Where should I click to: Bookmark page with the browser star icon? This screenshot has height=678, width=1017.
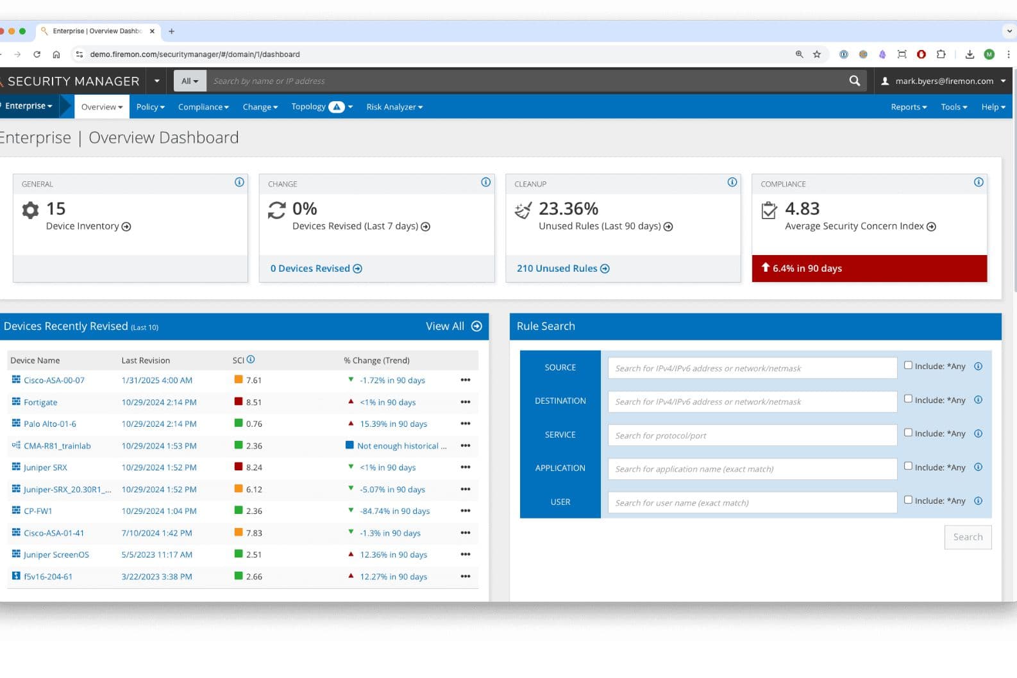(817, 54)
